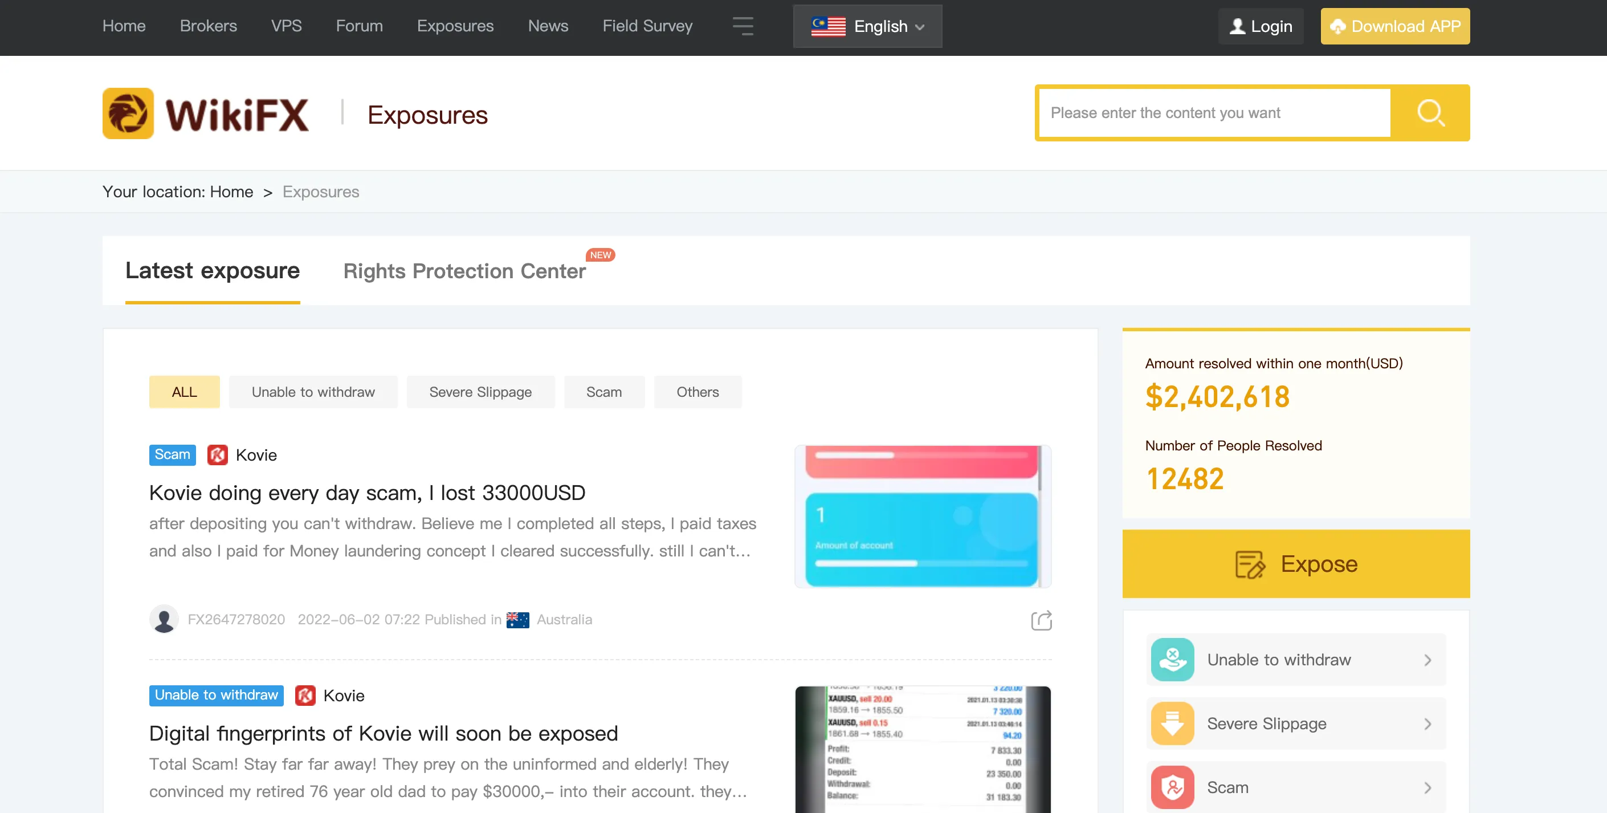Filter by Severe Slippage chip

[480, 392]
